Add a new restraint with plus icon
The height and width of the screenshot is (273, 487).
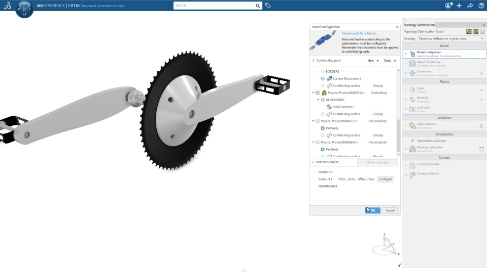coord(481,100)
